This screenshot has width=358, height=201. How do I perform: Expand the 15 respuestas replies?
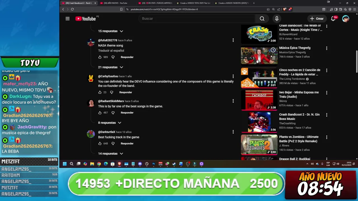[x=110, y=31]
